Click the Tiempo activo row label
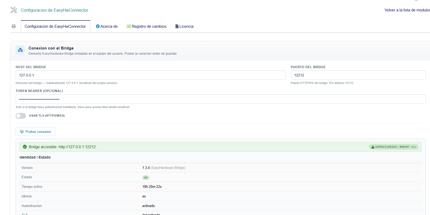This screenshot has height=215, width=430. tap(32, 187)
